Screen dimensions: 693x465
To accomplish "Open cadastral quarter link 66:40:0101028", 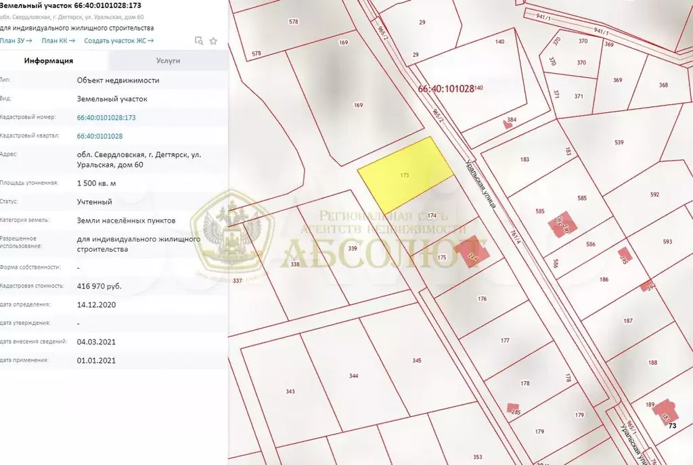I will pyautogui.click(x=99, y=136).
